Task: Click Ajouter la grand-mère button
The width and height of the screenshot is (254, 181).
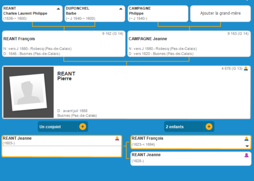Action: tap(220, 13)
